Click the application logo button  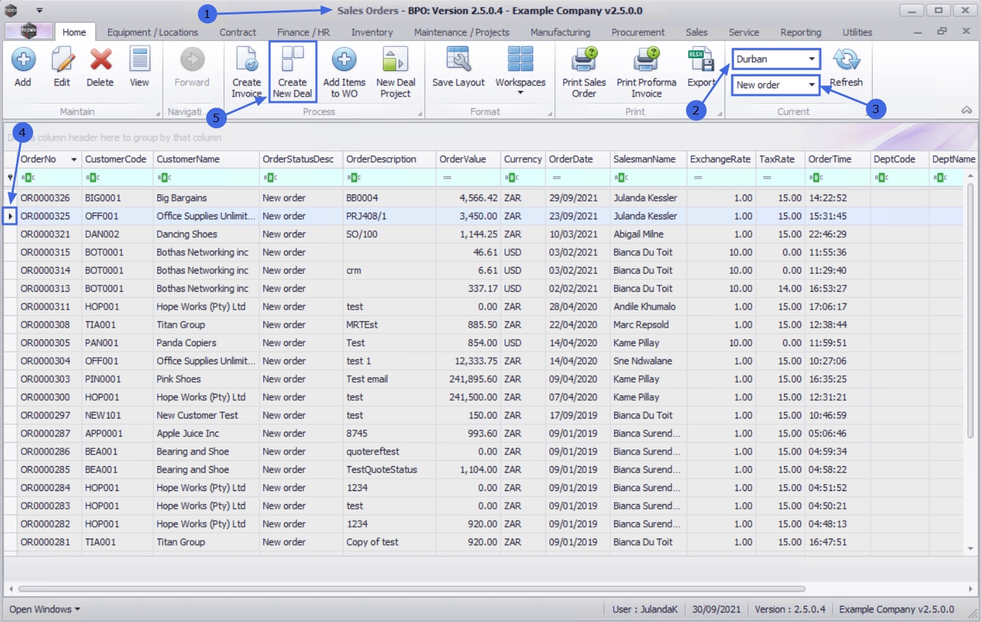(x=28, y=31)
